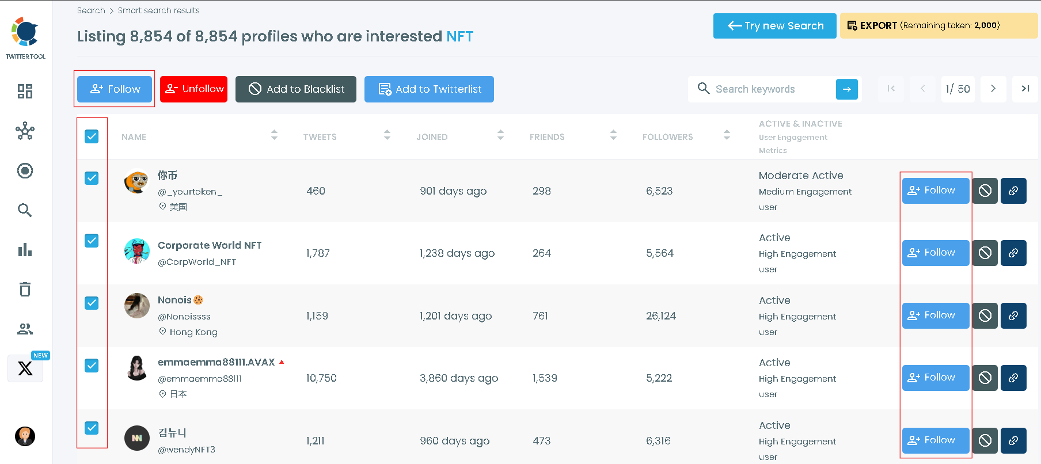Toggle the select-all checkbox in header

92,136
